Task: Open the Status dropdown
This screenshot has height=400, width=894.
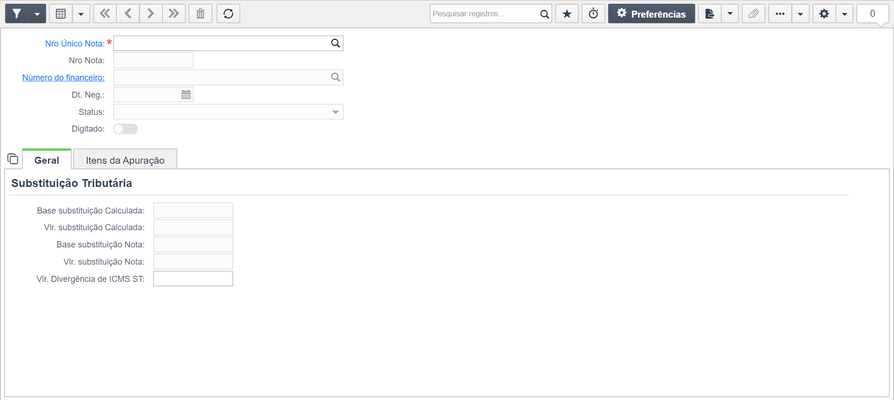Action: click(228, 112)
